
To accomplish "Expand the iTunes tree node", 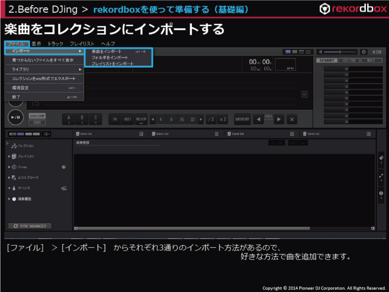I will (9, 167).
